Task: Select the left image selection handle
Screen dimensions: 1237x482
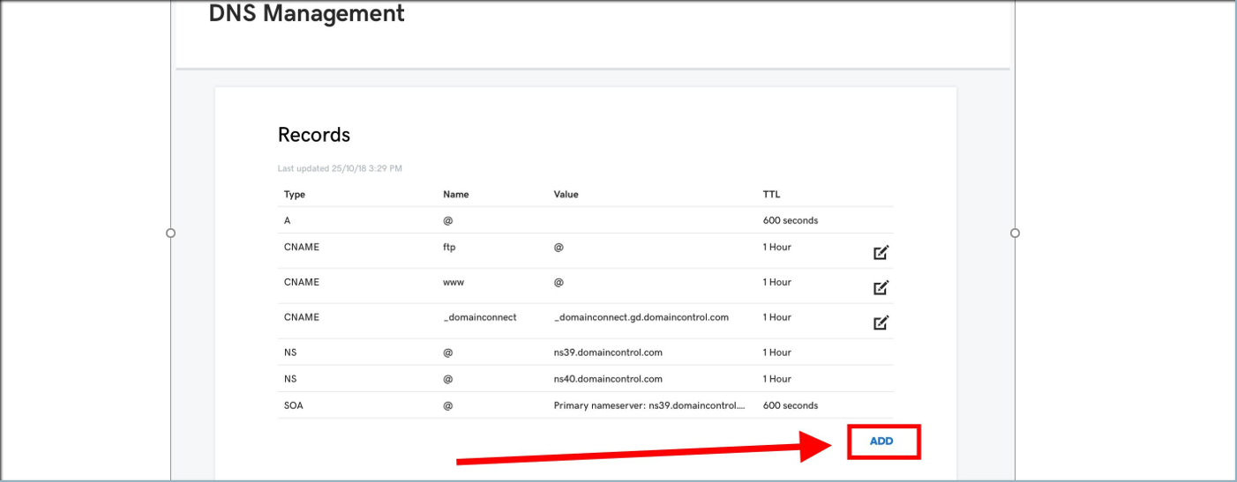Action: pyautogui.click(x=171, y=233)
